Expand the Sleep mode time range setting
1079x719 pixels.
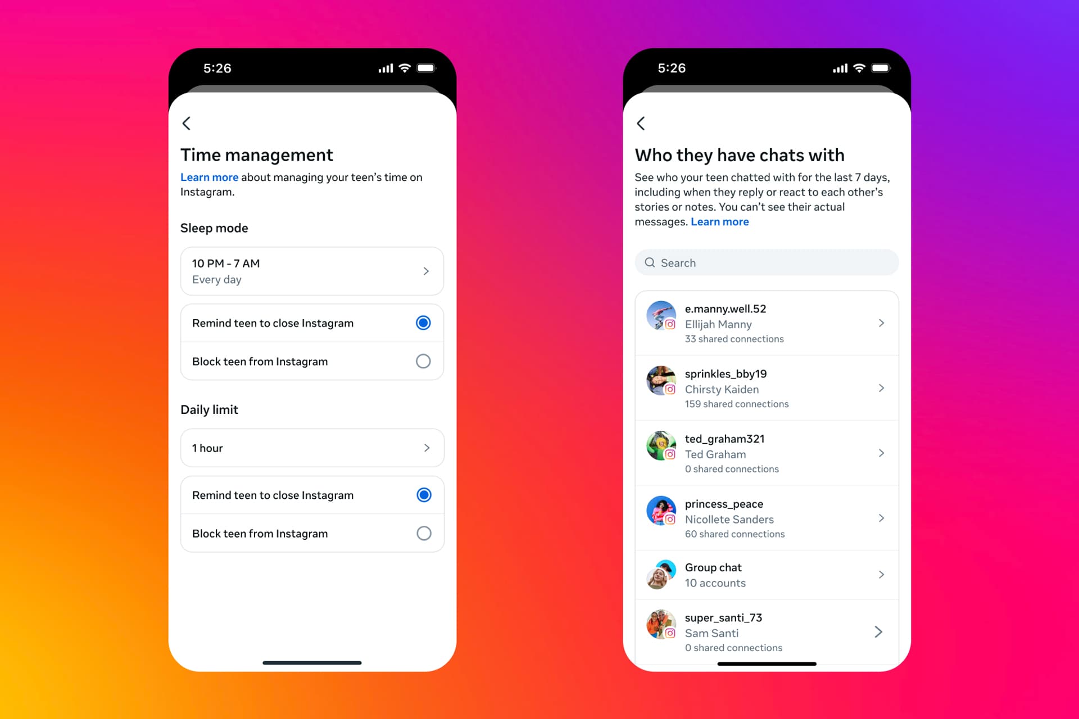[x=311, y=270]
